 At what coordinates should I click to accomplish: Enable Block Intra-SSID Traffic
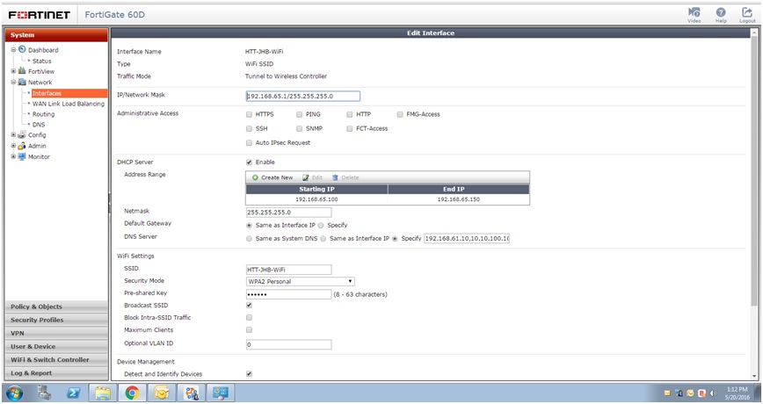pos(249,317)
